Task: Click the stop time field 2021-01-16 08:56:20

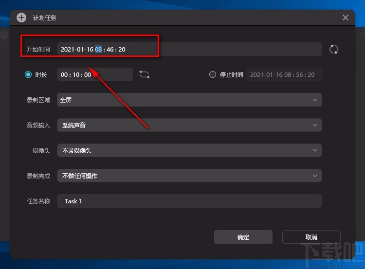Action: point(284,74)
